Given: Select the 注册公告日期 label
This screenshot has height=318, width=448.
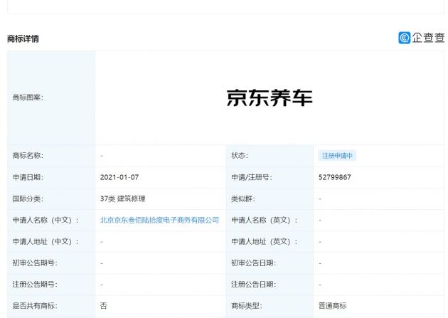Looking at the screenshot, I should [x=253, y=285].
